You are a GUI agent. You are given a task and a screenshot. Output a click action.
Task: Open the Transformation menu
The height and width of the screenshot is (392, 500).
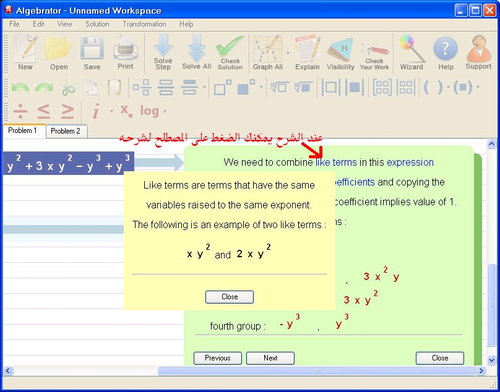(x=144, y=24)
